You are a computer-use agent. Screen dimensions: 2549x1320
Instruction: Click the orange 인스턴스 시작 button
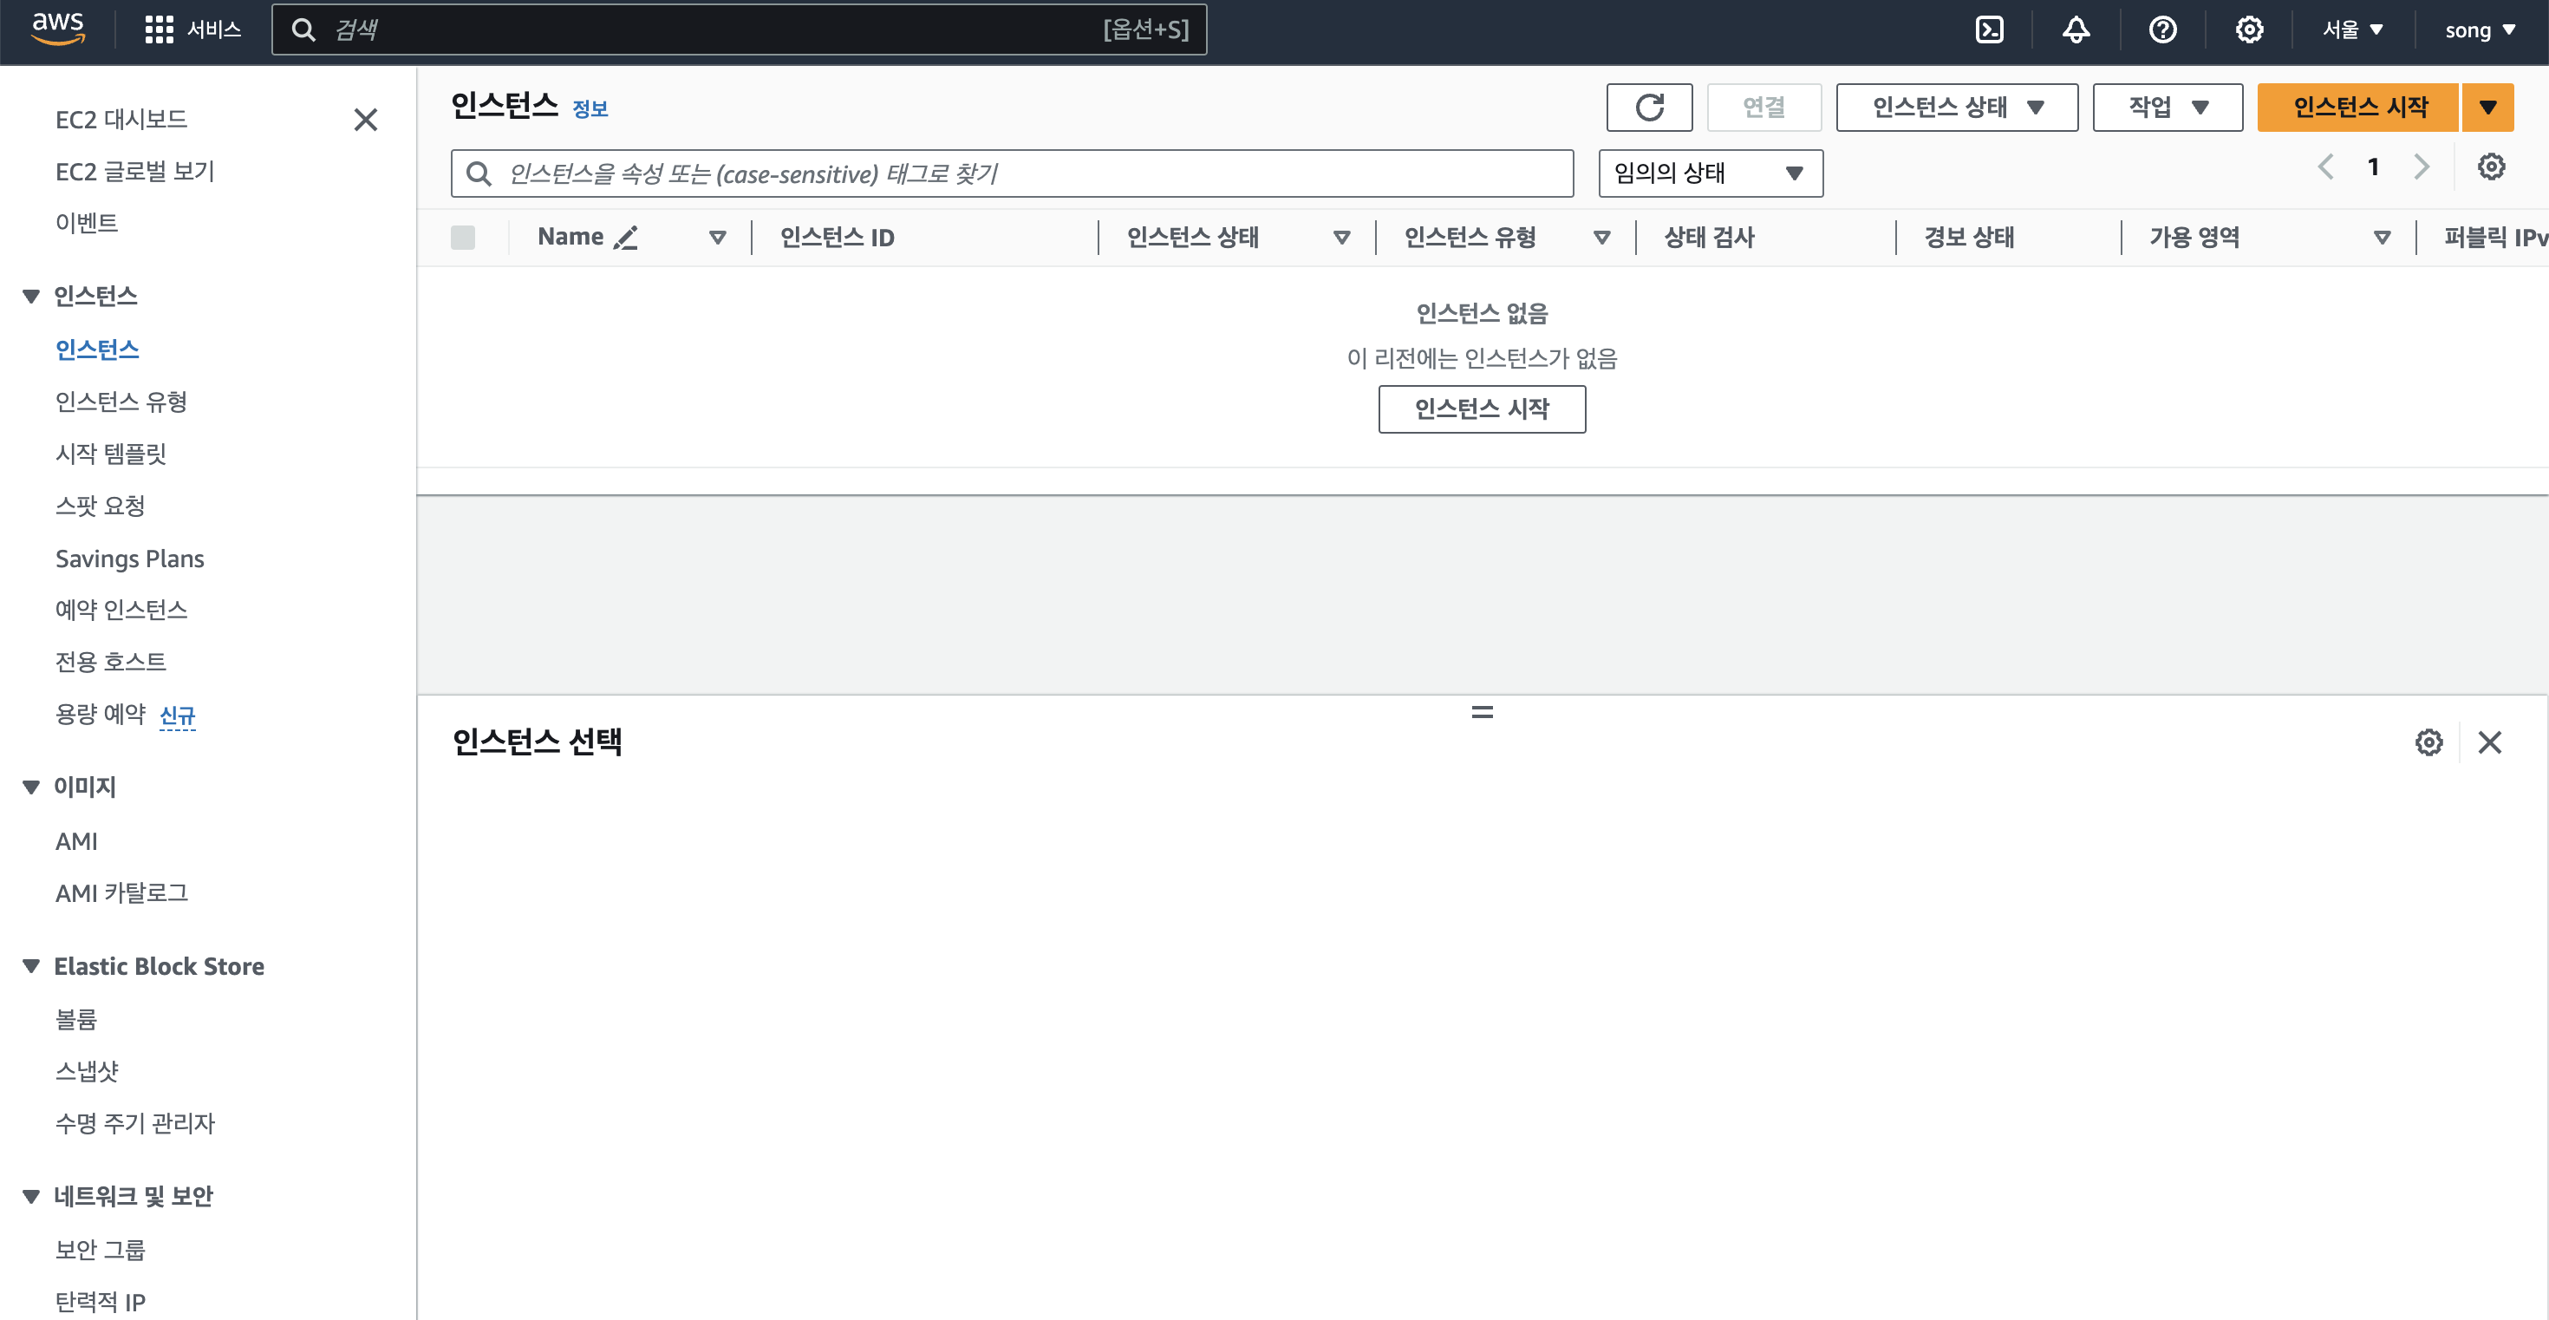point(2359,107)
